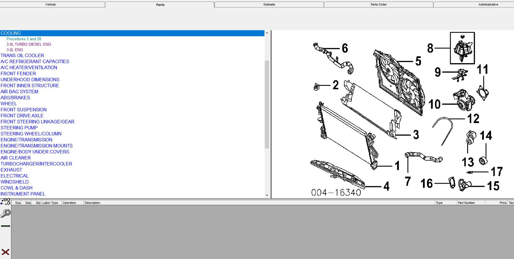Select water pump number 10 in diagram
The width and height of the screenshot is (514, 259).
pos(435,104)
